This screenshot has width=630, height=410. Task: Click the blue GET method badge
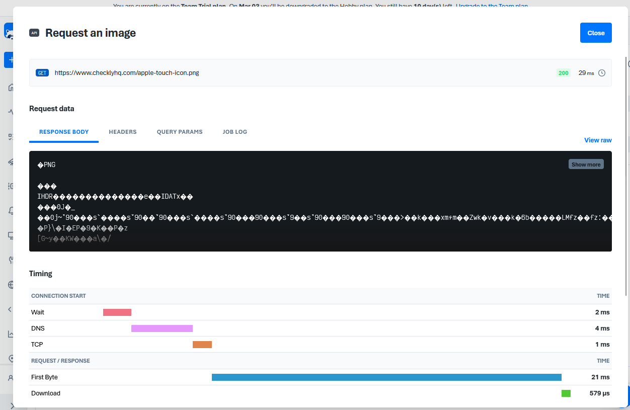(x=42, y=73)
